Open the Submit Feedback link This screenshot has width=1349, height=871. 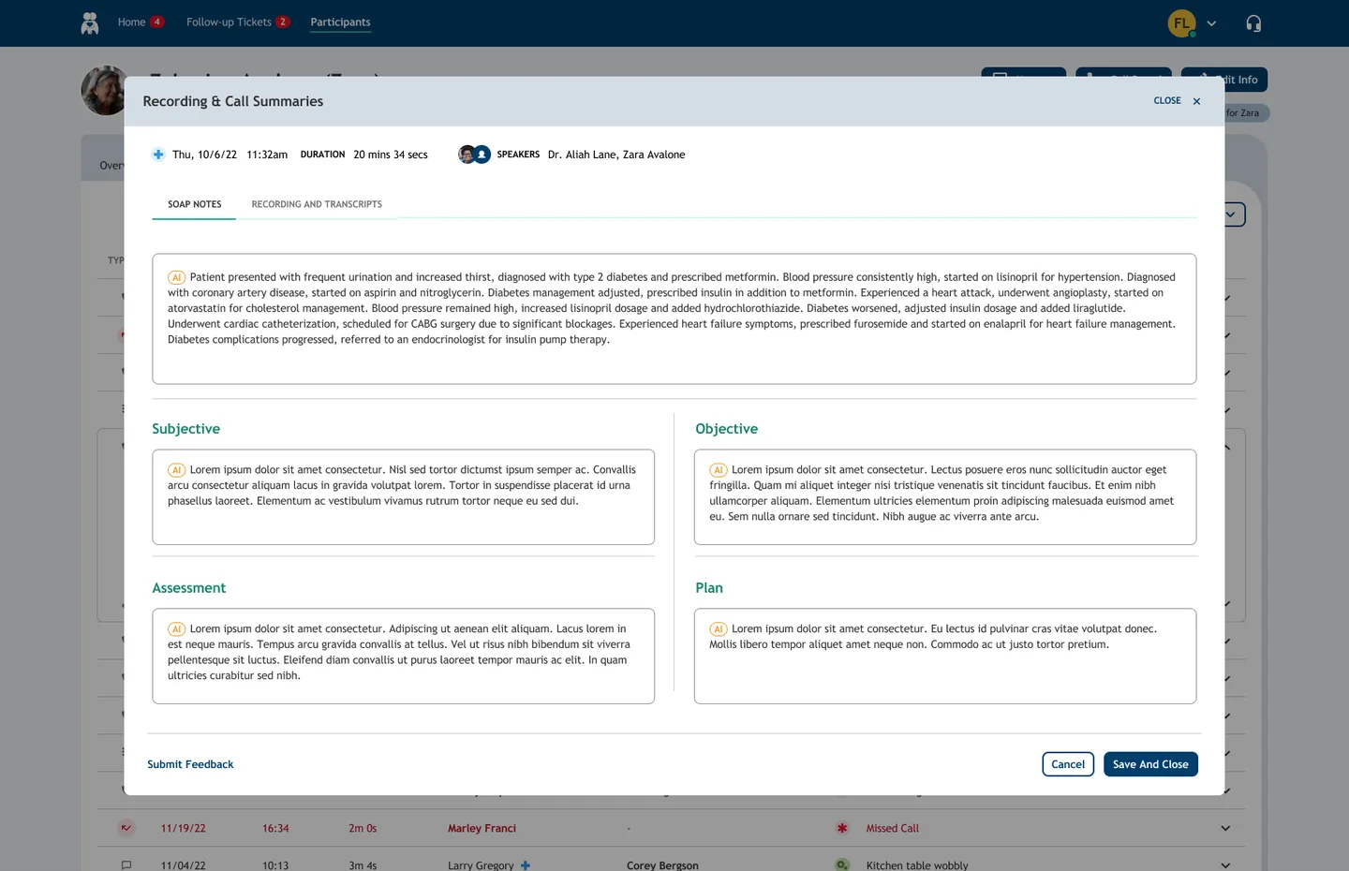tap(190, 764)
